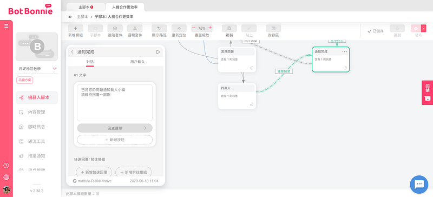Go back with the arrow beside 通知完成

[73, 52]
